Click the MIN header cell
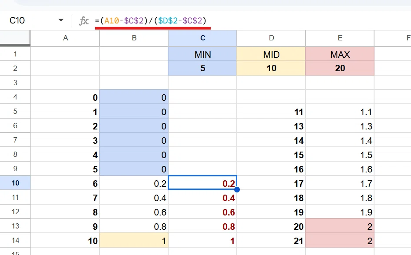This screenshot has width=411, height=255. [202, 54]
